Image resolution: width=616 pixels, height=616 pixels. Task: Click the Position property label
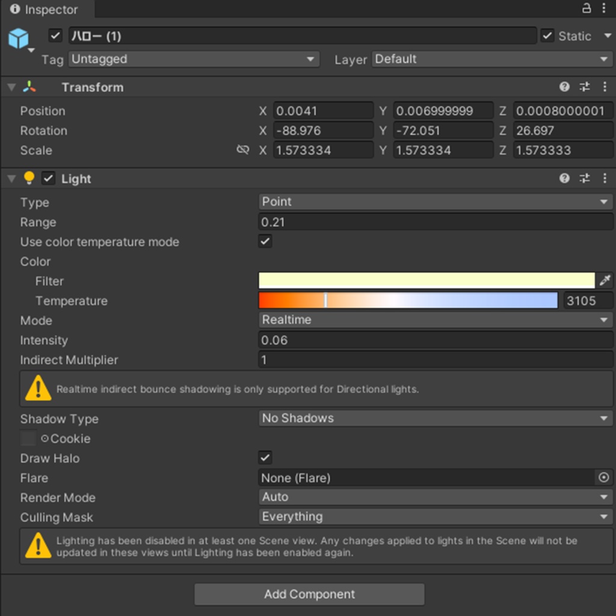[x=43, y=111]
